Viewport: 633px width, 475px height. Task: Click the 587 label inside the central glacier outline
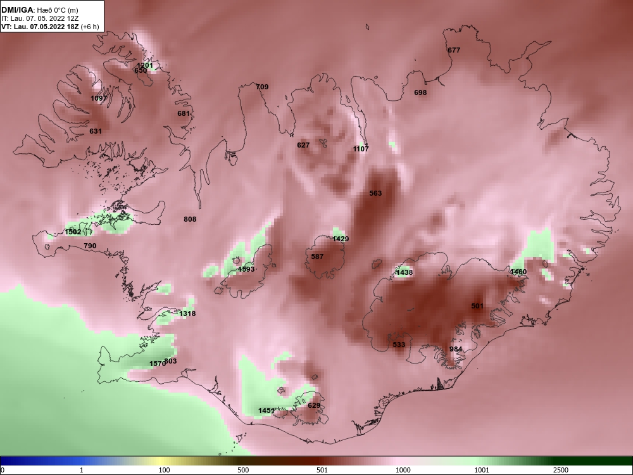[317, 256]
